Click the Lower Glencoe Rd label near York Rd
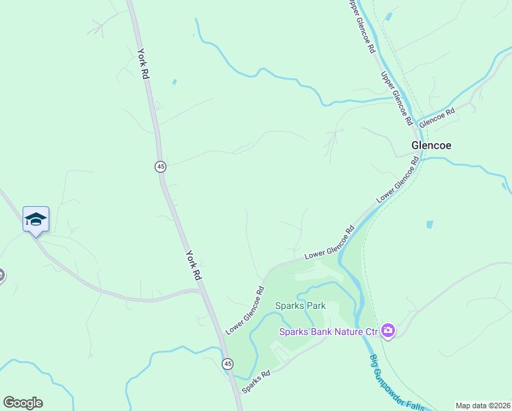Viewport: 512px width, 411px height. 245,310
